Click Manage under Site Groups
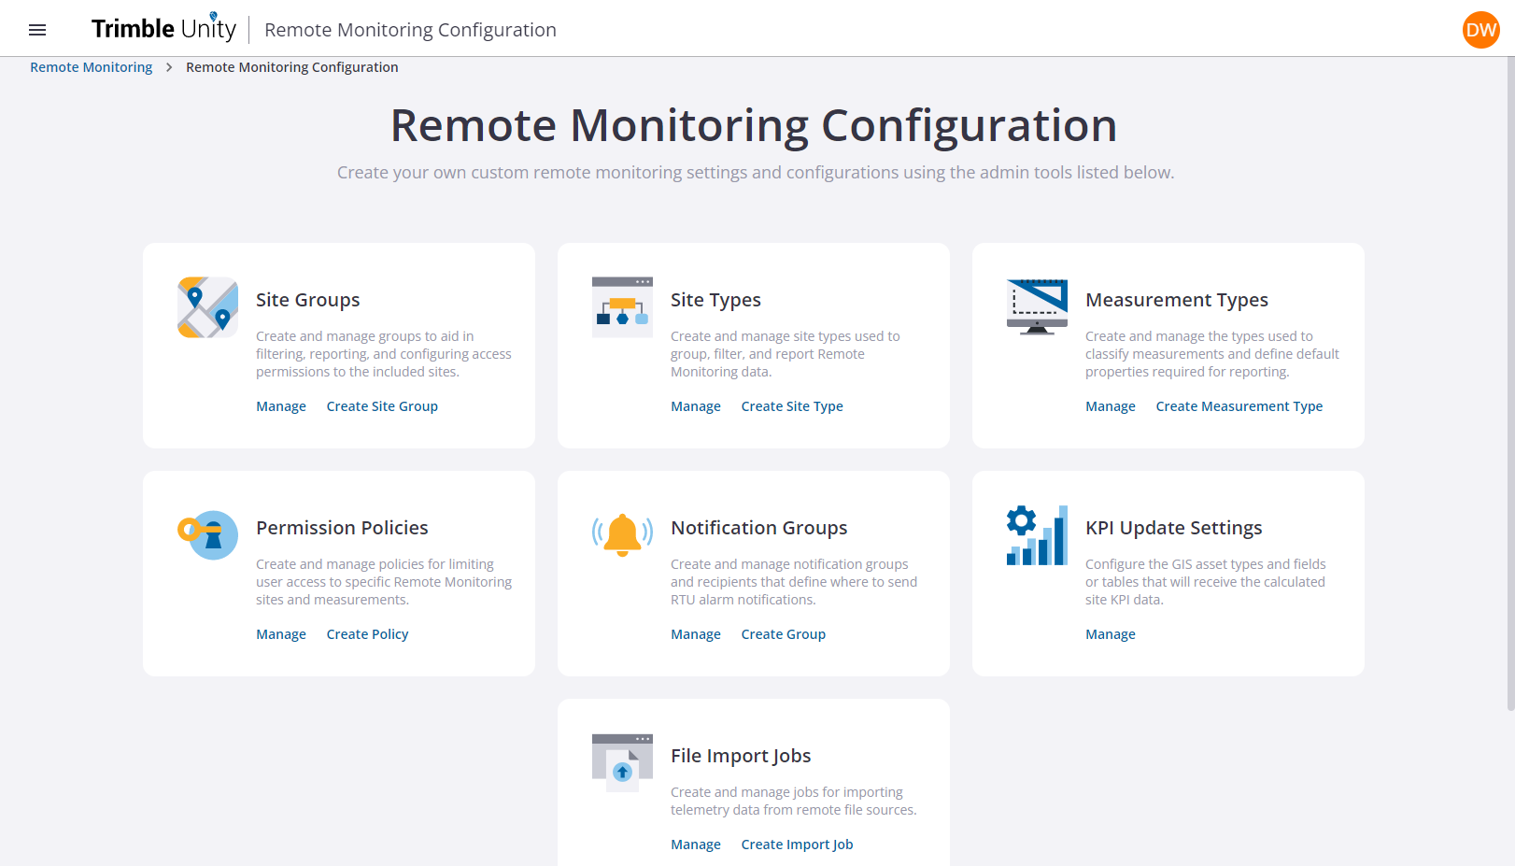 click(x=280, y=405)
